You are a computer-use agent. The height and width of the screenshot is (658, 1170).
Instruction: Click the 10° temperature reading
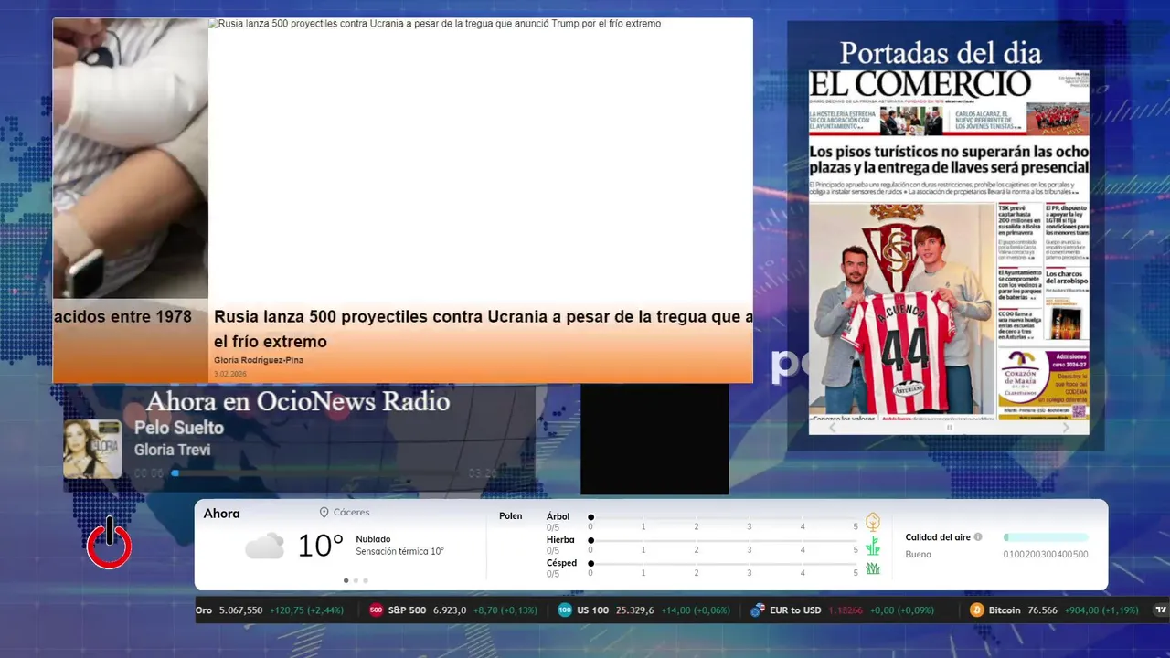point(321,547)
